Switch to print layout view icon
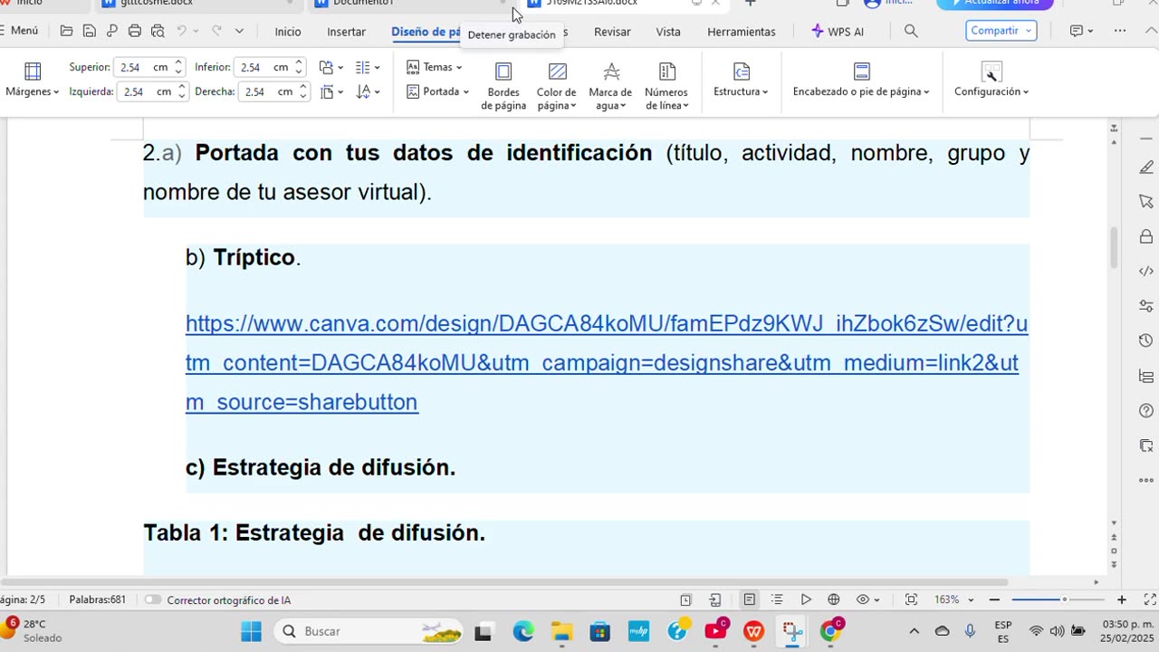The image size is (1159, 652). click(749, 599)
